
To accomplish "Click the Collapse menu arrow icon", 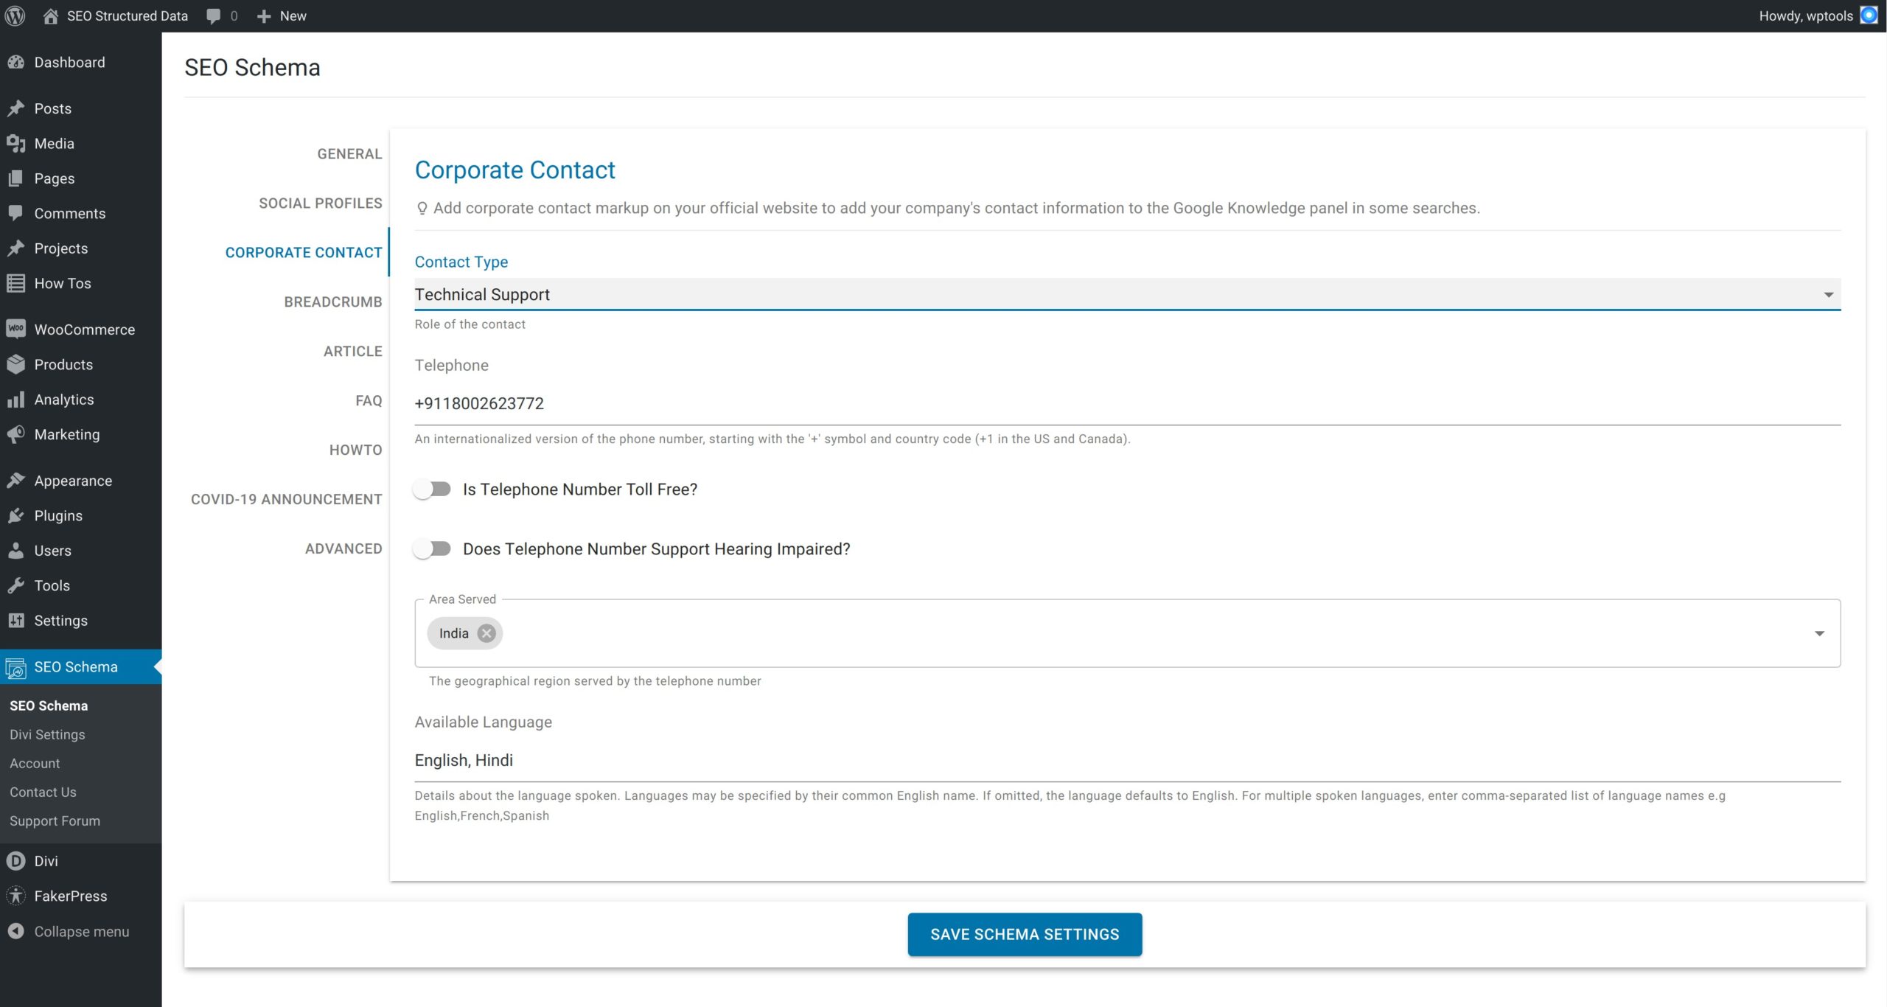I will tap(15, 931).
